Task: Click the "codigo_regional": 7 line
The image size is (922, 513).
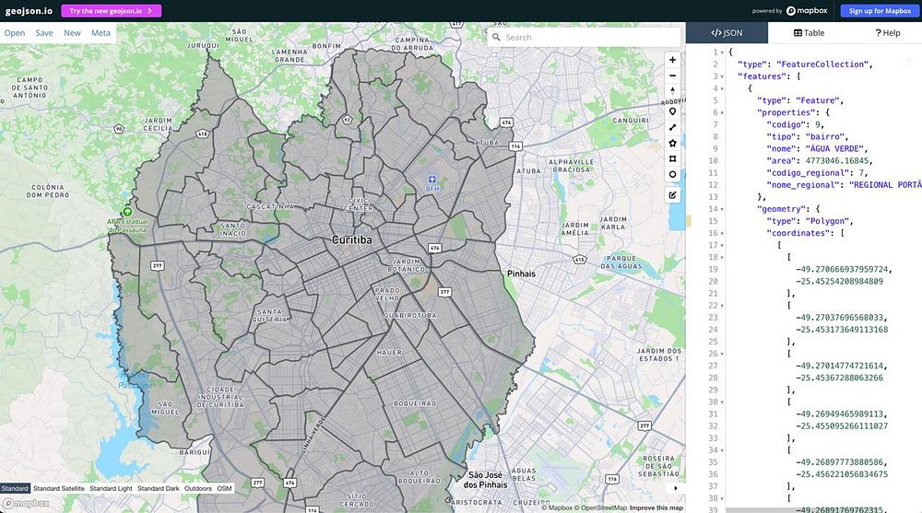Action: coord(817,173)
